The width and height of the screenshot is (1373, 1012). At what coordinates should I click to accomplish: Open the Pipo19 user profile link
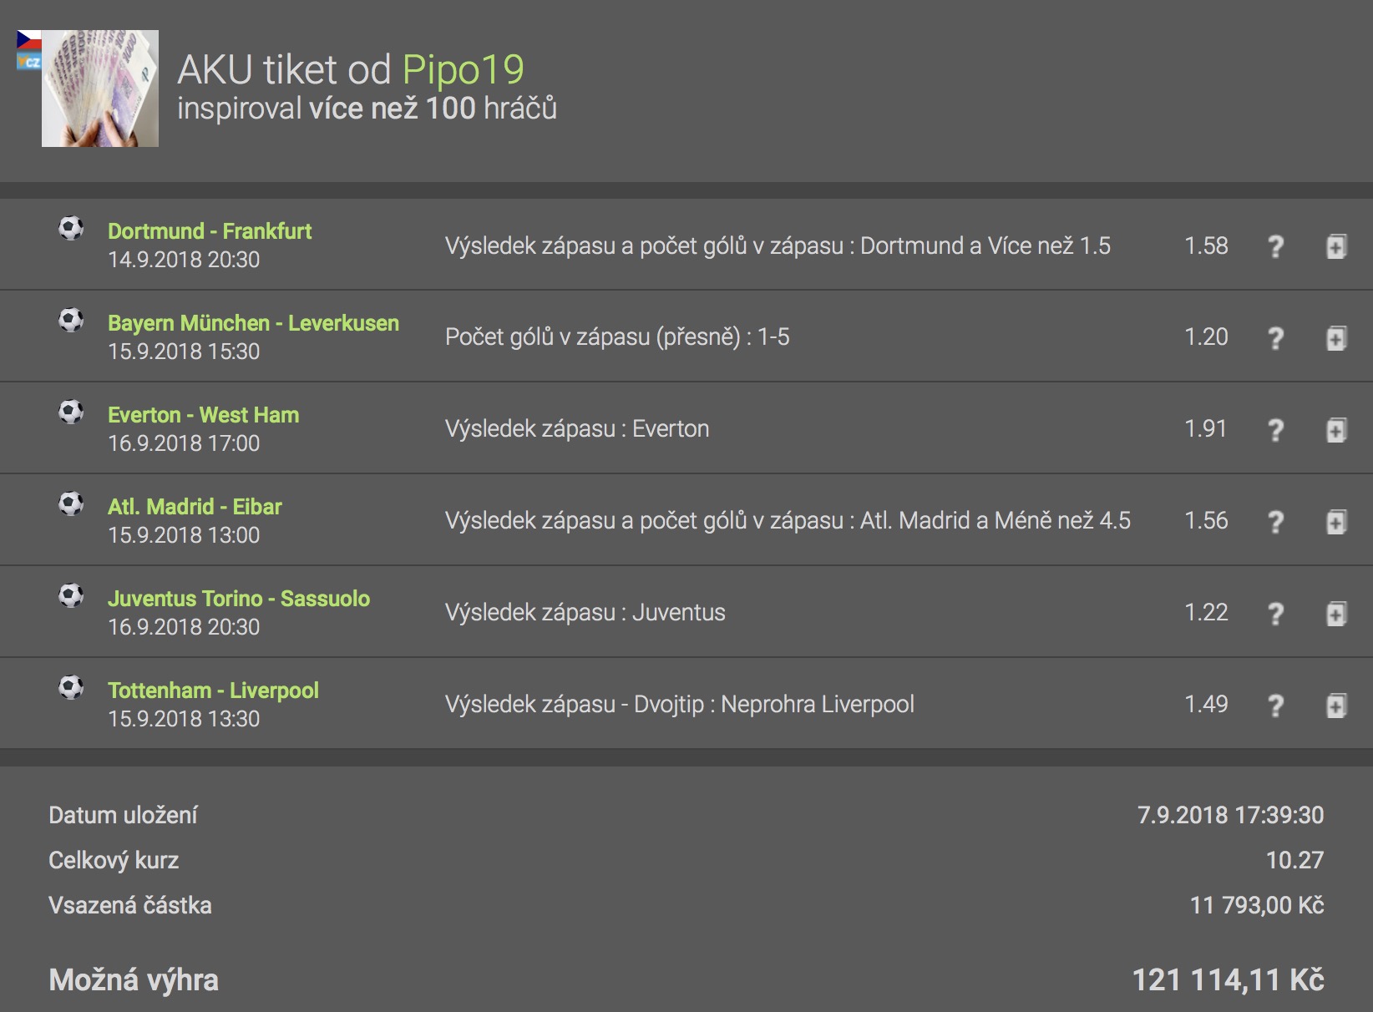coord(463,69)
